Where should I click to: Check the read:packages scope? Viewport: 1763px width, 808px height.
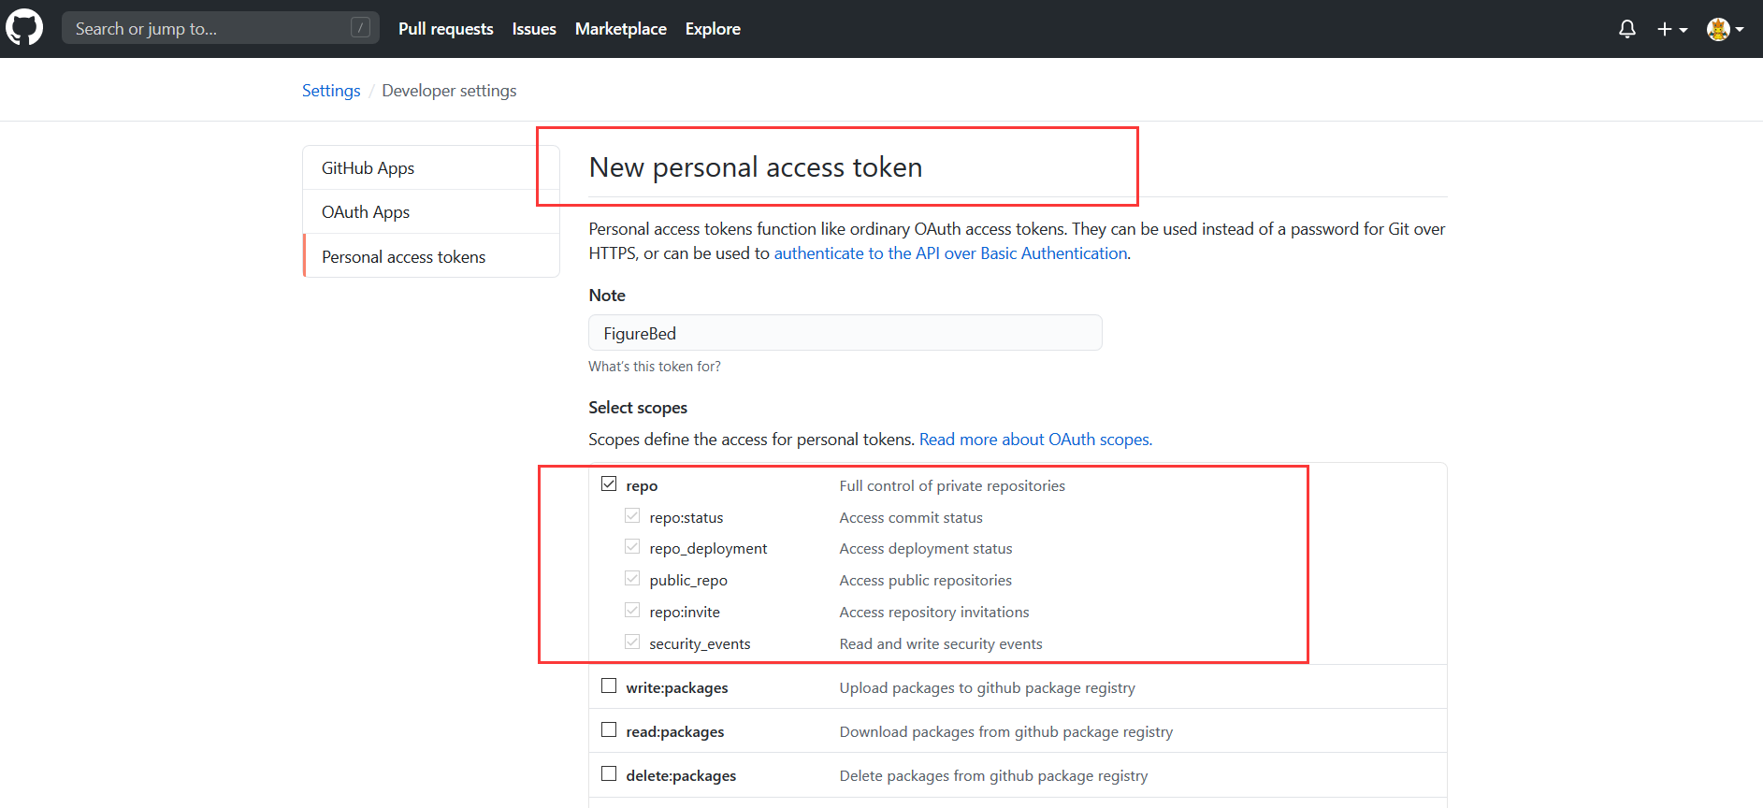pyautogui.click(x=609, y=730)
